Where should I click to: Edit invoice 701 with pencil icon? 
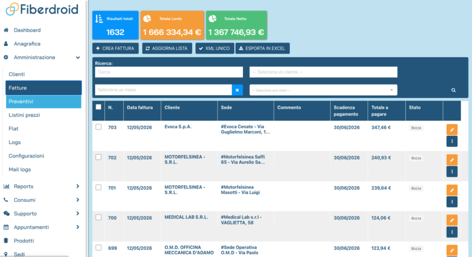pyautogui.click(x=452, y=190)
